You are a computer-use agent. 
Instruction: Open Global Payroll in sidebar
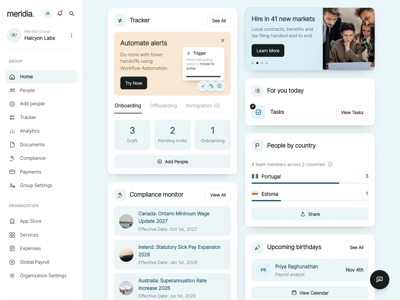click(x=41, y=262)
